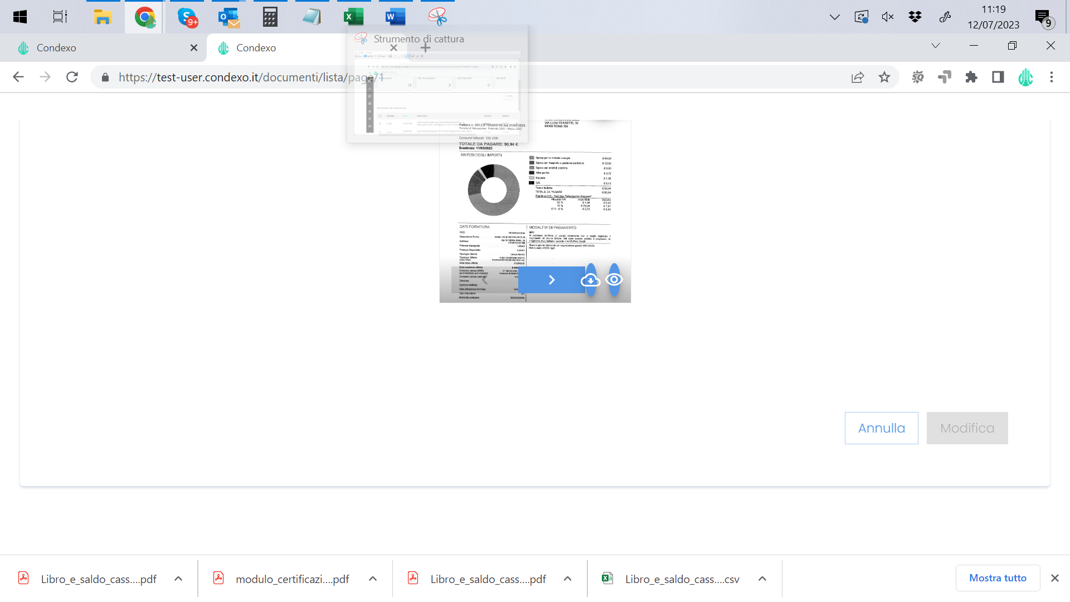Toggle the browser side panel icon

click(x=998, y=77)
